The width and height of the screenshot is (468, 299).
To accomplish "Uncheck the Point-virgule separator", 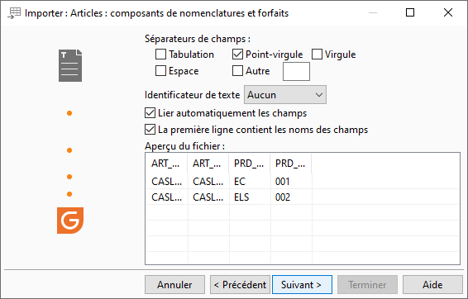I will point(237,55).
